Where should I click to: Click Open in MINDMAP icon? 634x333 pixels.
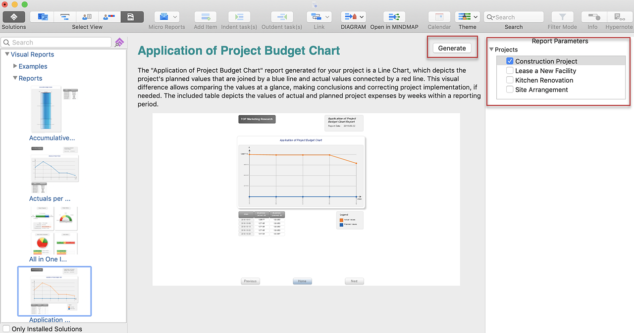(394, 17)
